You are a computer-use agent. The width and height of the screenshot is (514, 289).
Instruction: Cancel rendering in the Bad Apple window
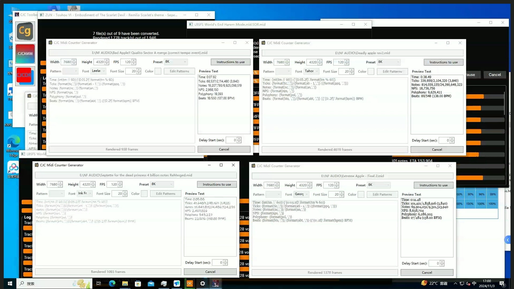[x=224, y=149]
